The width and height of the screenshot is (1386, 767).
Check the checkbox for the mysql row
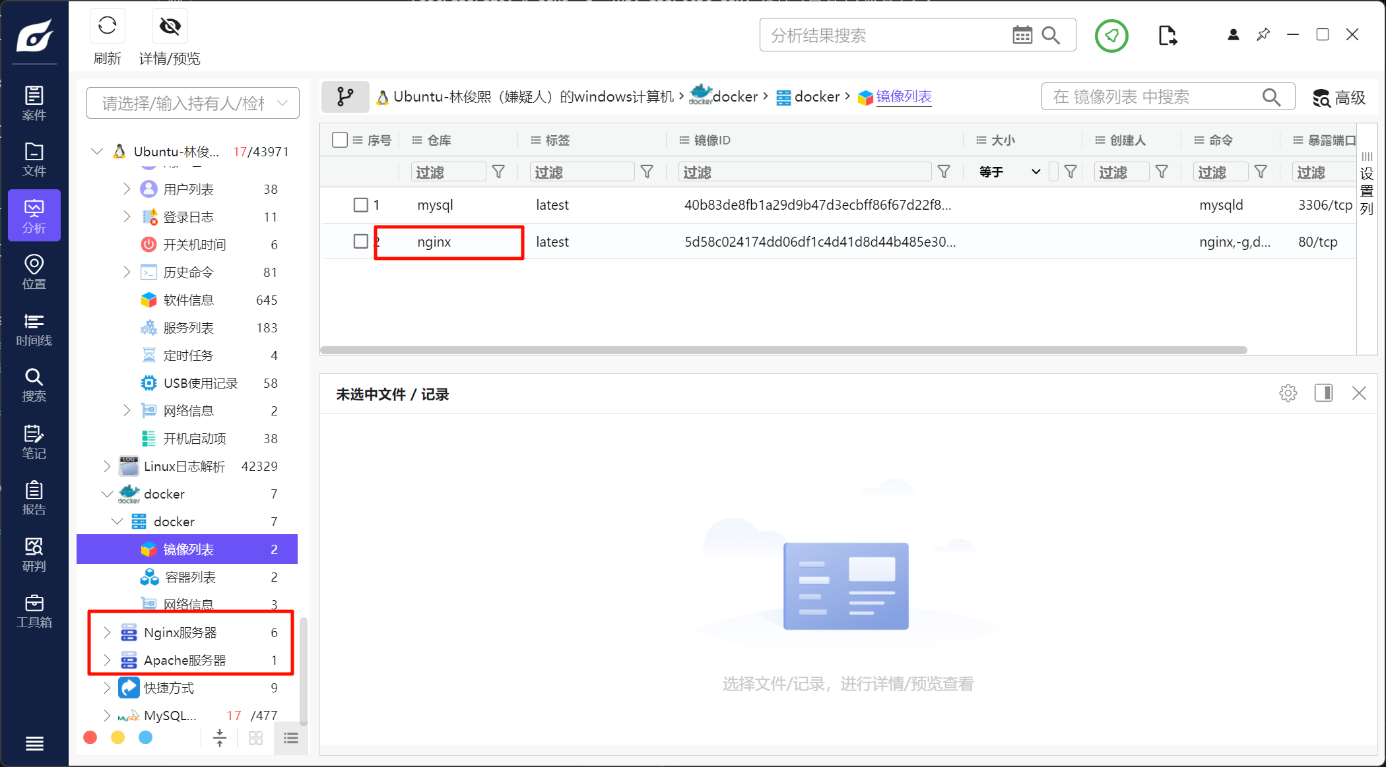pyautogui.click(x=360, y=205)
